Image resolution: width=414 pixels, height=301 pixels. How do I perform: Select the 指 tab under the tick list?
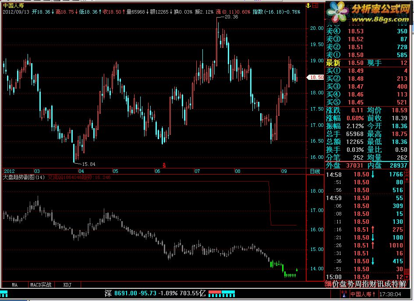coord(365,284)
